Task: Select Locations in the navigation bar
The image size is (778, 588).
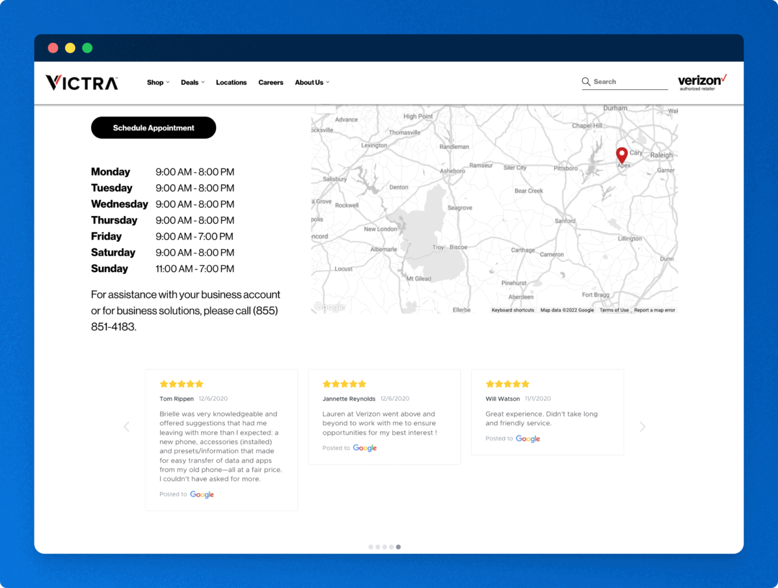Action: (x=231, y=82)
